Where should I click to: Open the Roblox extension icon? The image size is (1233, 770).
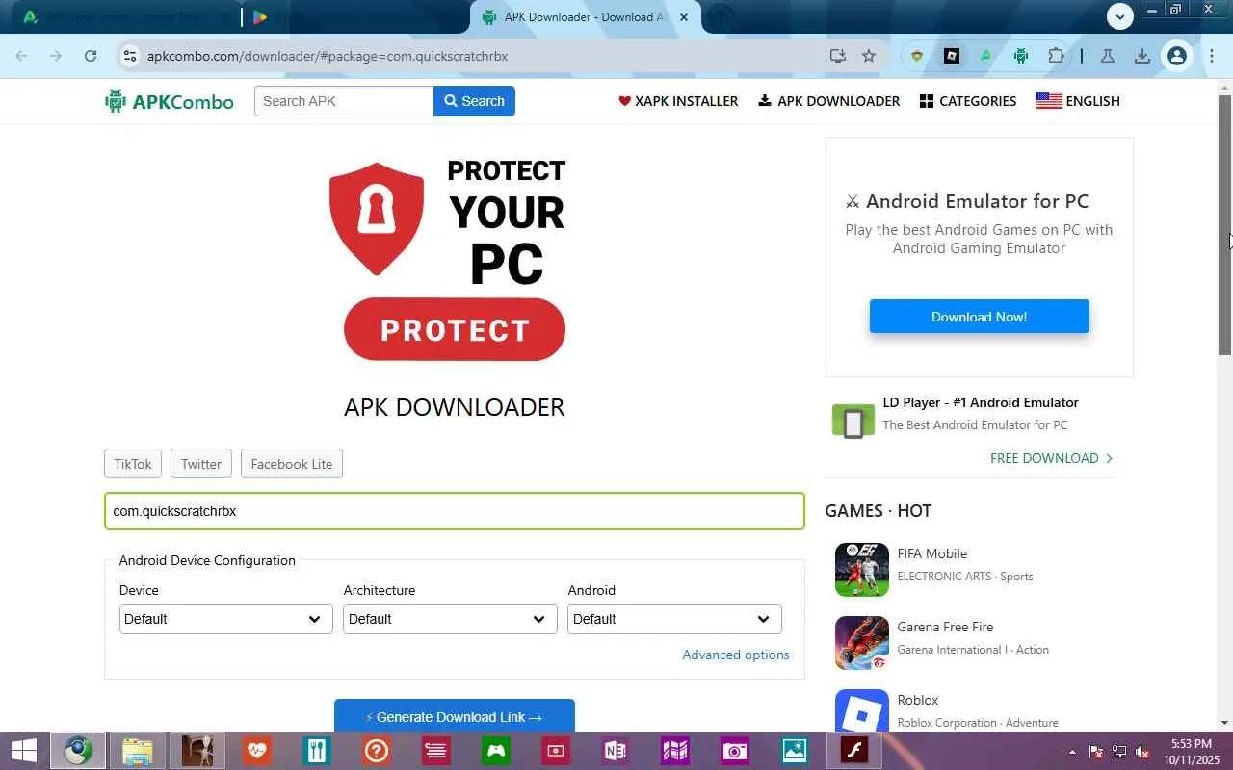tap(952, 56)
